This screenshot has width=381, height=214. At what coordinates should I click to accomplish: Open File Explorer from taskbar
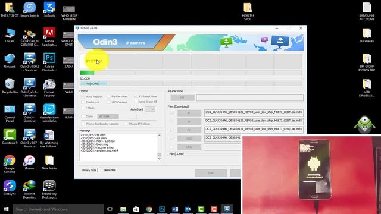123,209
